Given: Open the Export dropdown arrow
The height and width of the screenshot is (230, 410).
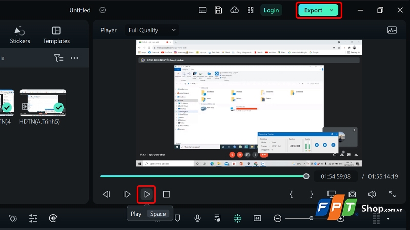Looking at the screenshot, I should pos(332,10).
